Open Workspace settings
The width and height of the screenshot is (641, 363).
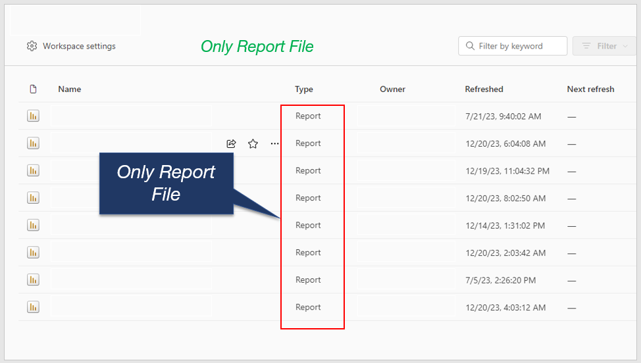pyautogui.click(x=71, y=46)
